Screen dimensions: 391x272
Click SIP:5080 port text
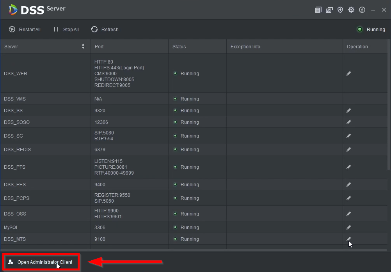(104, 133)
